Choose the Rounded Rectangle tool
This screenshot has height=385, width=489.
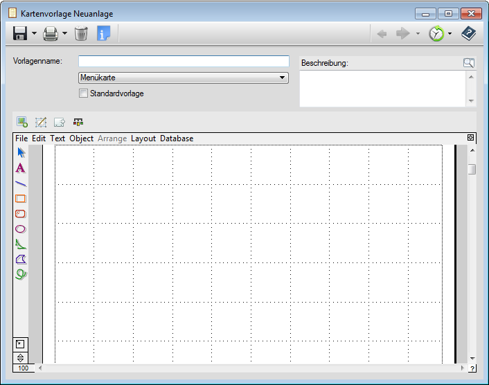[21, 214]
